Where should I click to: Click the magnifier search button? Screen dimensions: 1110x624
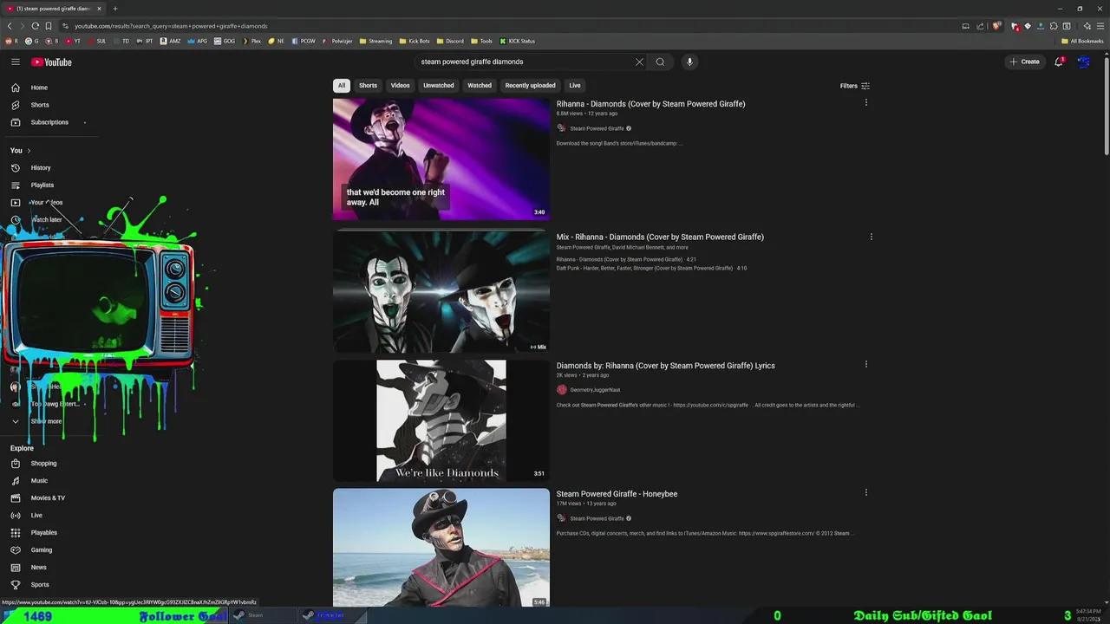pos(660,62)
